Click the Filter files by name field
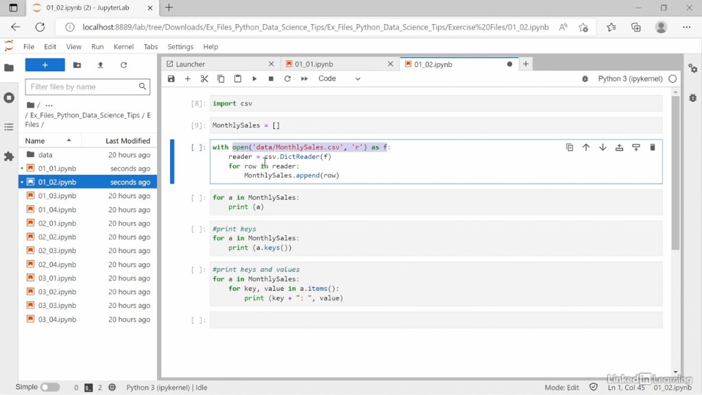The image size is (702, 395). (87, 87)
